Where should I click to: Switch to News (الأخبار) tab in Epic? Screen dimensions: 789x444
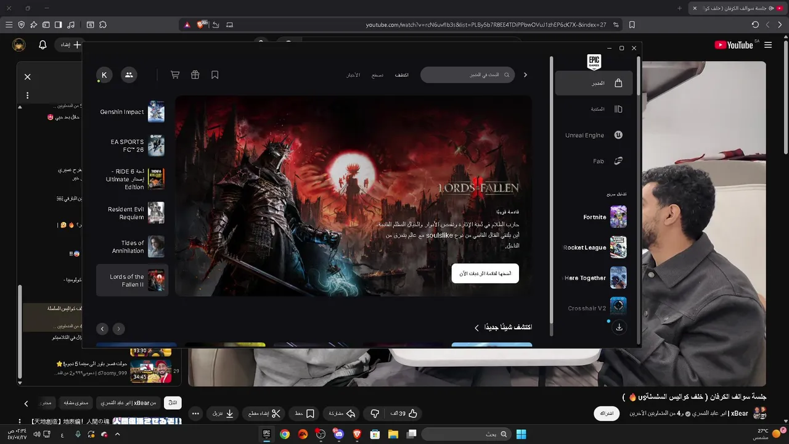tap(353, 75)
